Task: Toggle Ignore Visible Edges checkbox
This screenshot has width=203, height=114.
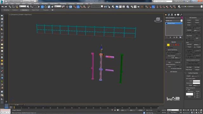Action: click(167, 52)
